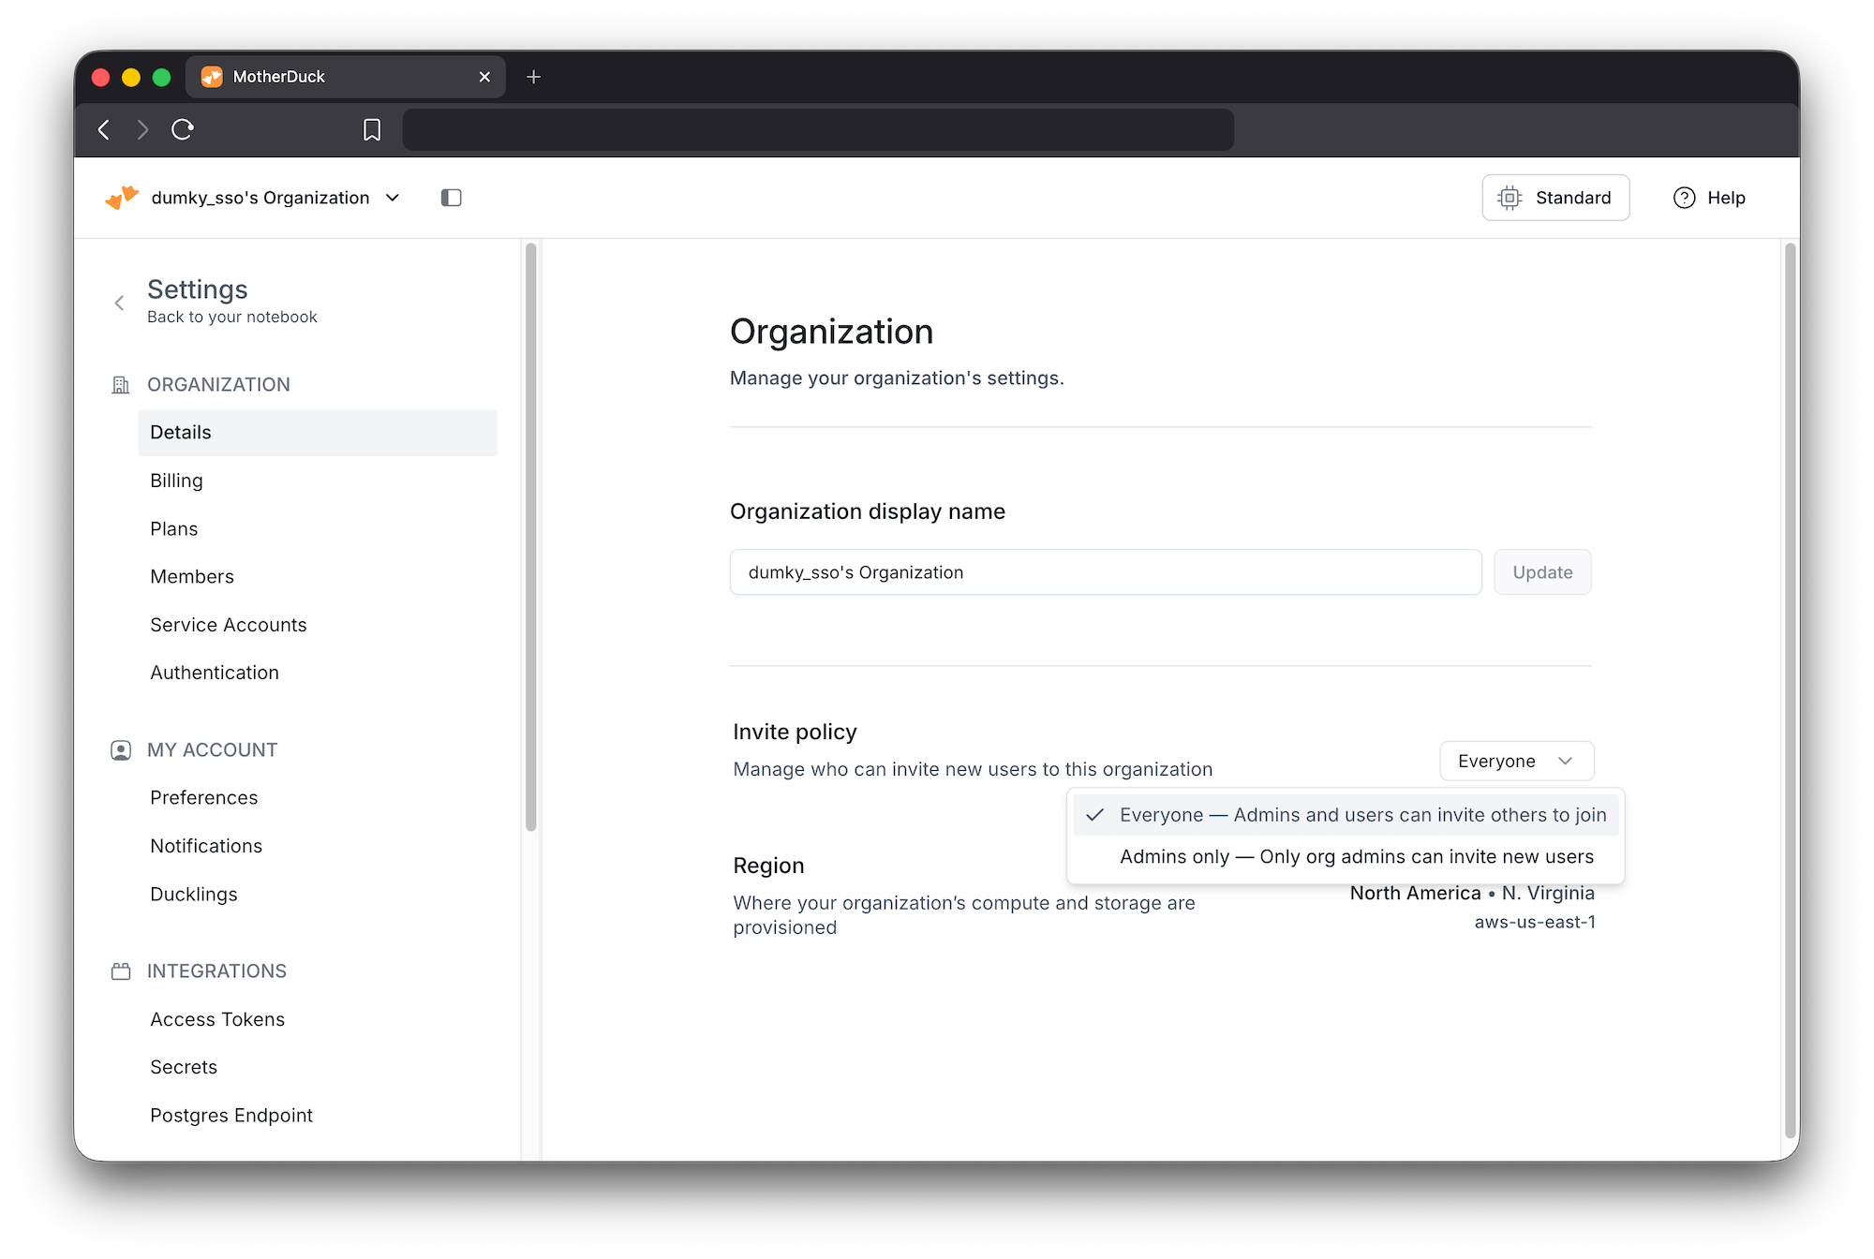1874x1259 pixels.
Task: Click the main page scrollbar
Action: [x=1791, y=691]
